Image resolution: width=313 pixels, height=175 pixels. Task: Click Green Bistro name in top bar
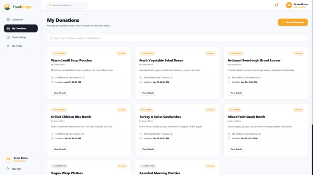(x=301, y=4)
